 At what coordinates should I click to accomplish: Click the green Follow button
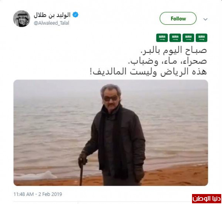178,18
